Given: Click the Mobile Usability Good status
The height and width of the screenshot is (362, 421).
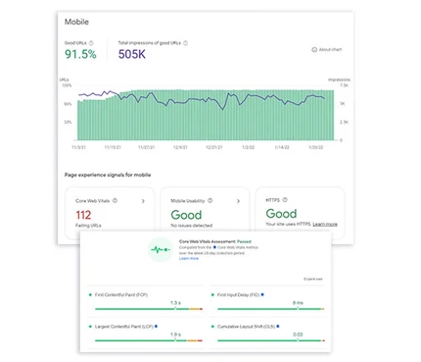Looking at the screenshot, I should point(186,215).
